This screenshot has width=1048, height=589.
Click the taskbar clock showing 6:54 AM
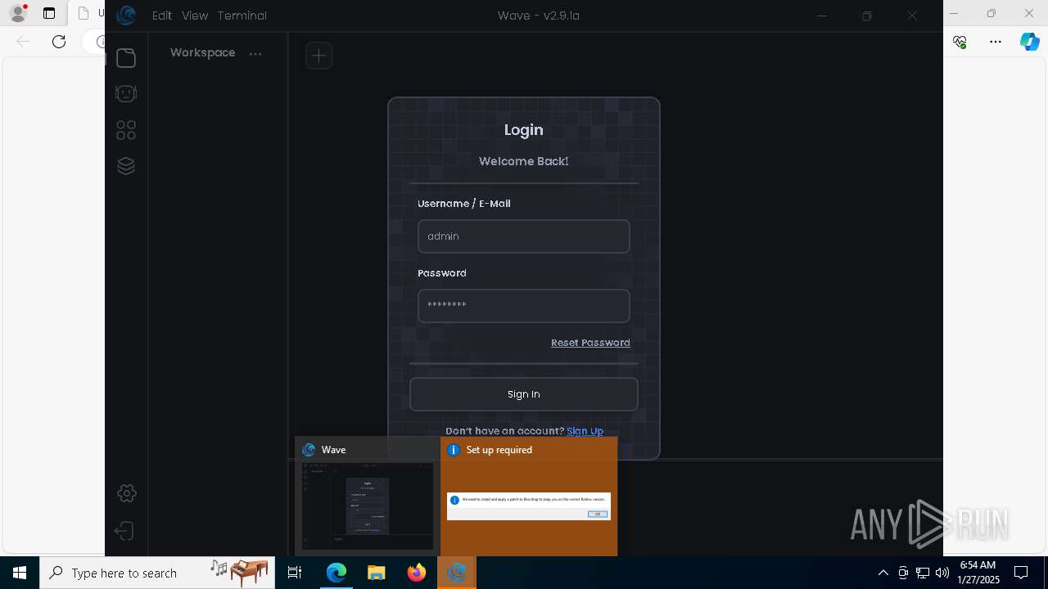pos(978,573)
